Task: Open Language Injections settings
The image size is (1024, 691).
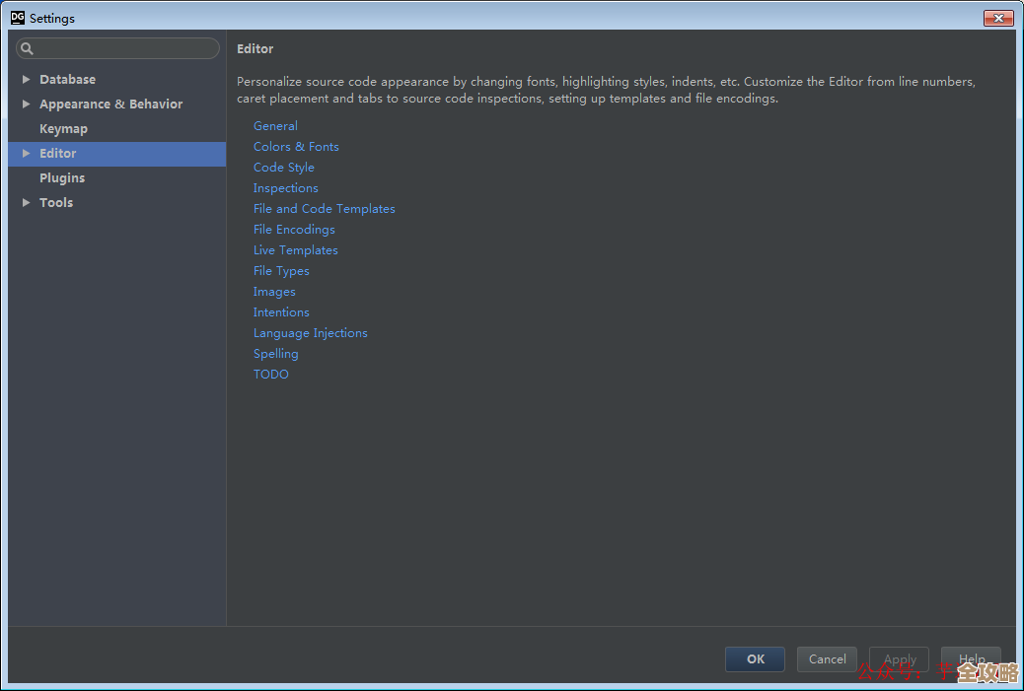Action: pos(310,332)
